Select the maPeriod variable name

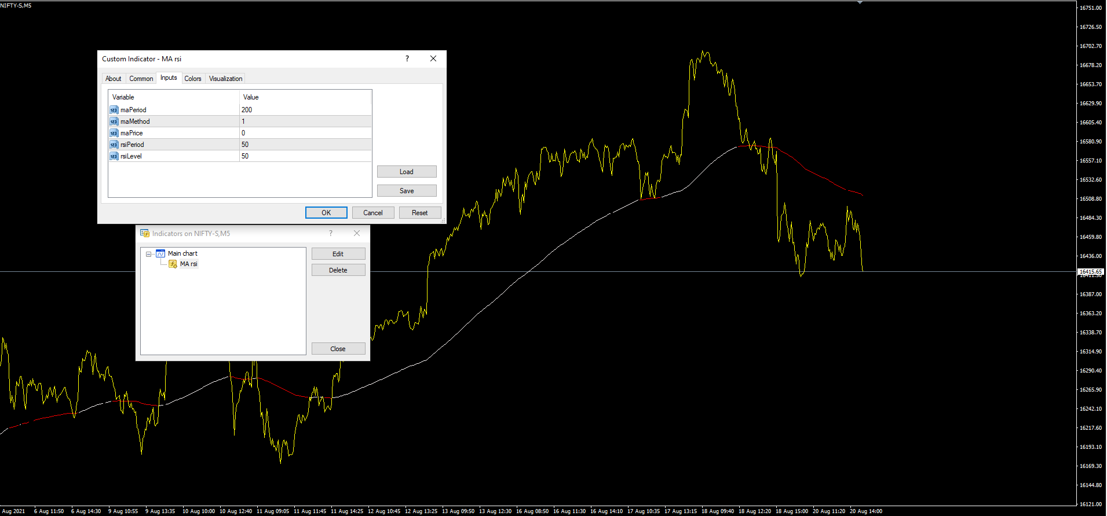click(133, 110)
